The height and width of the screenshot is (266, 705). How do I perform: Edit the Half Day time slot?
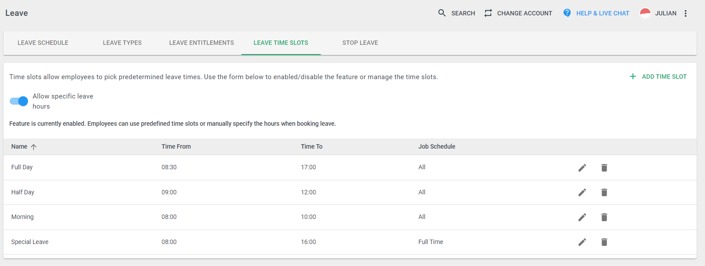click(582, 192)
